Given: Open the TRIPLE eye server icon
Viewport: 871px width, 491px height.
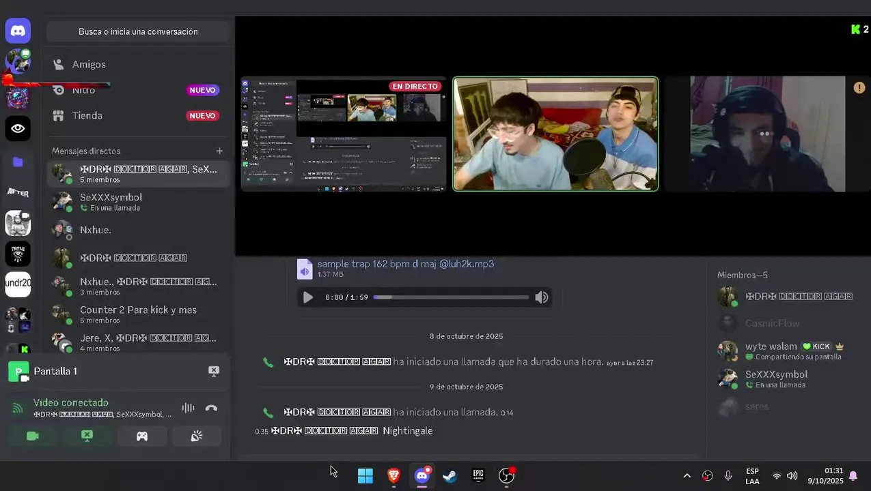Looking at the screenshot, I should (x=18, y=253).
